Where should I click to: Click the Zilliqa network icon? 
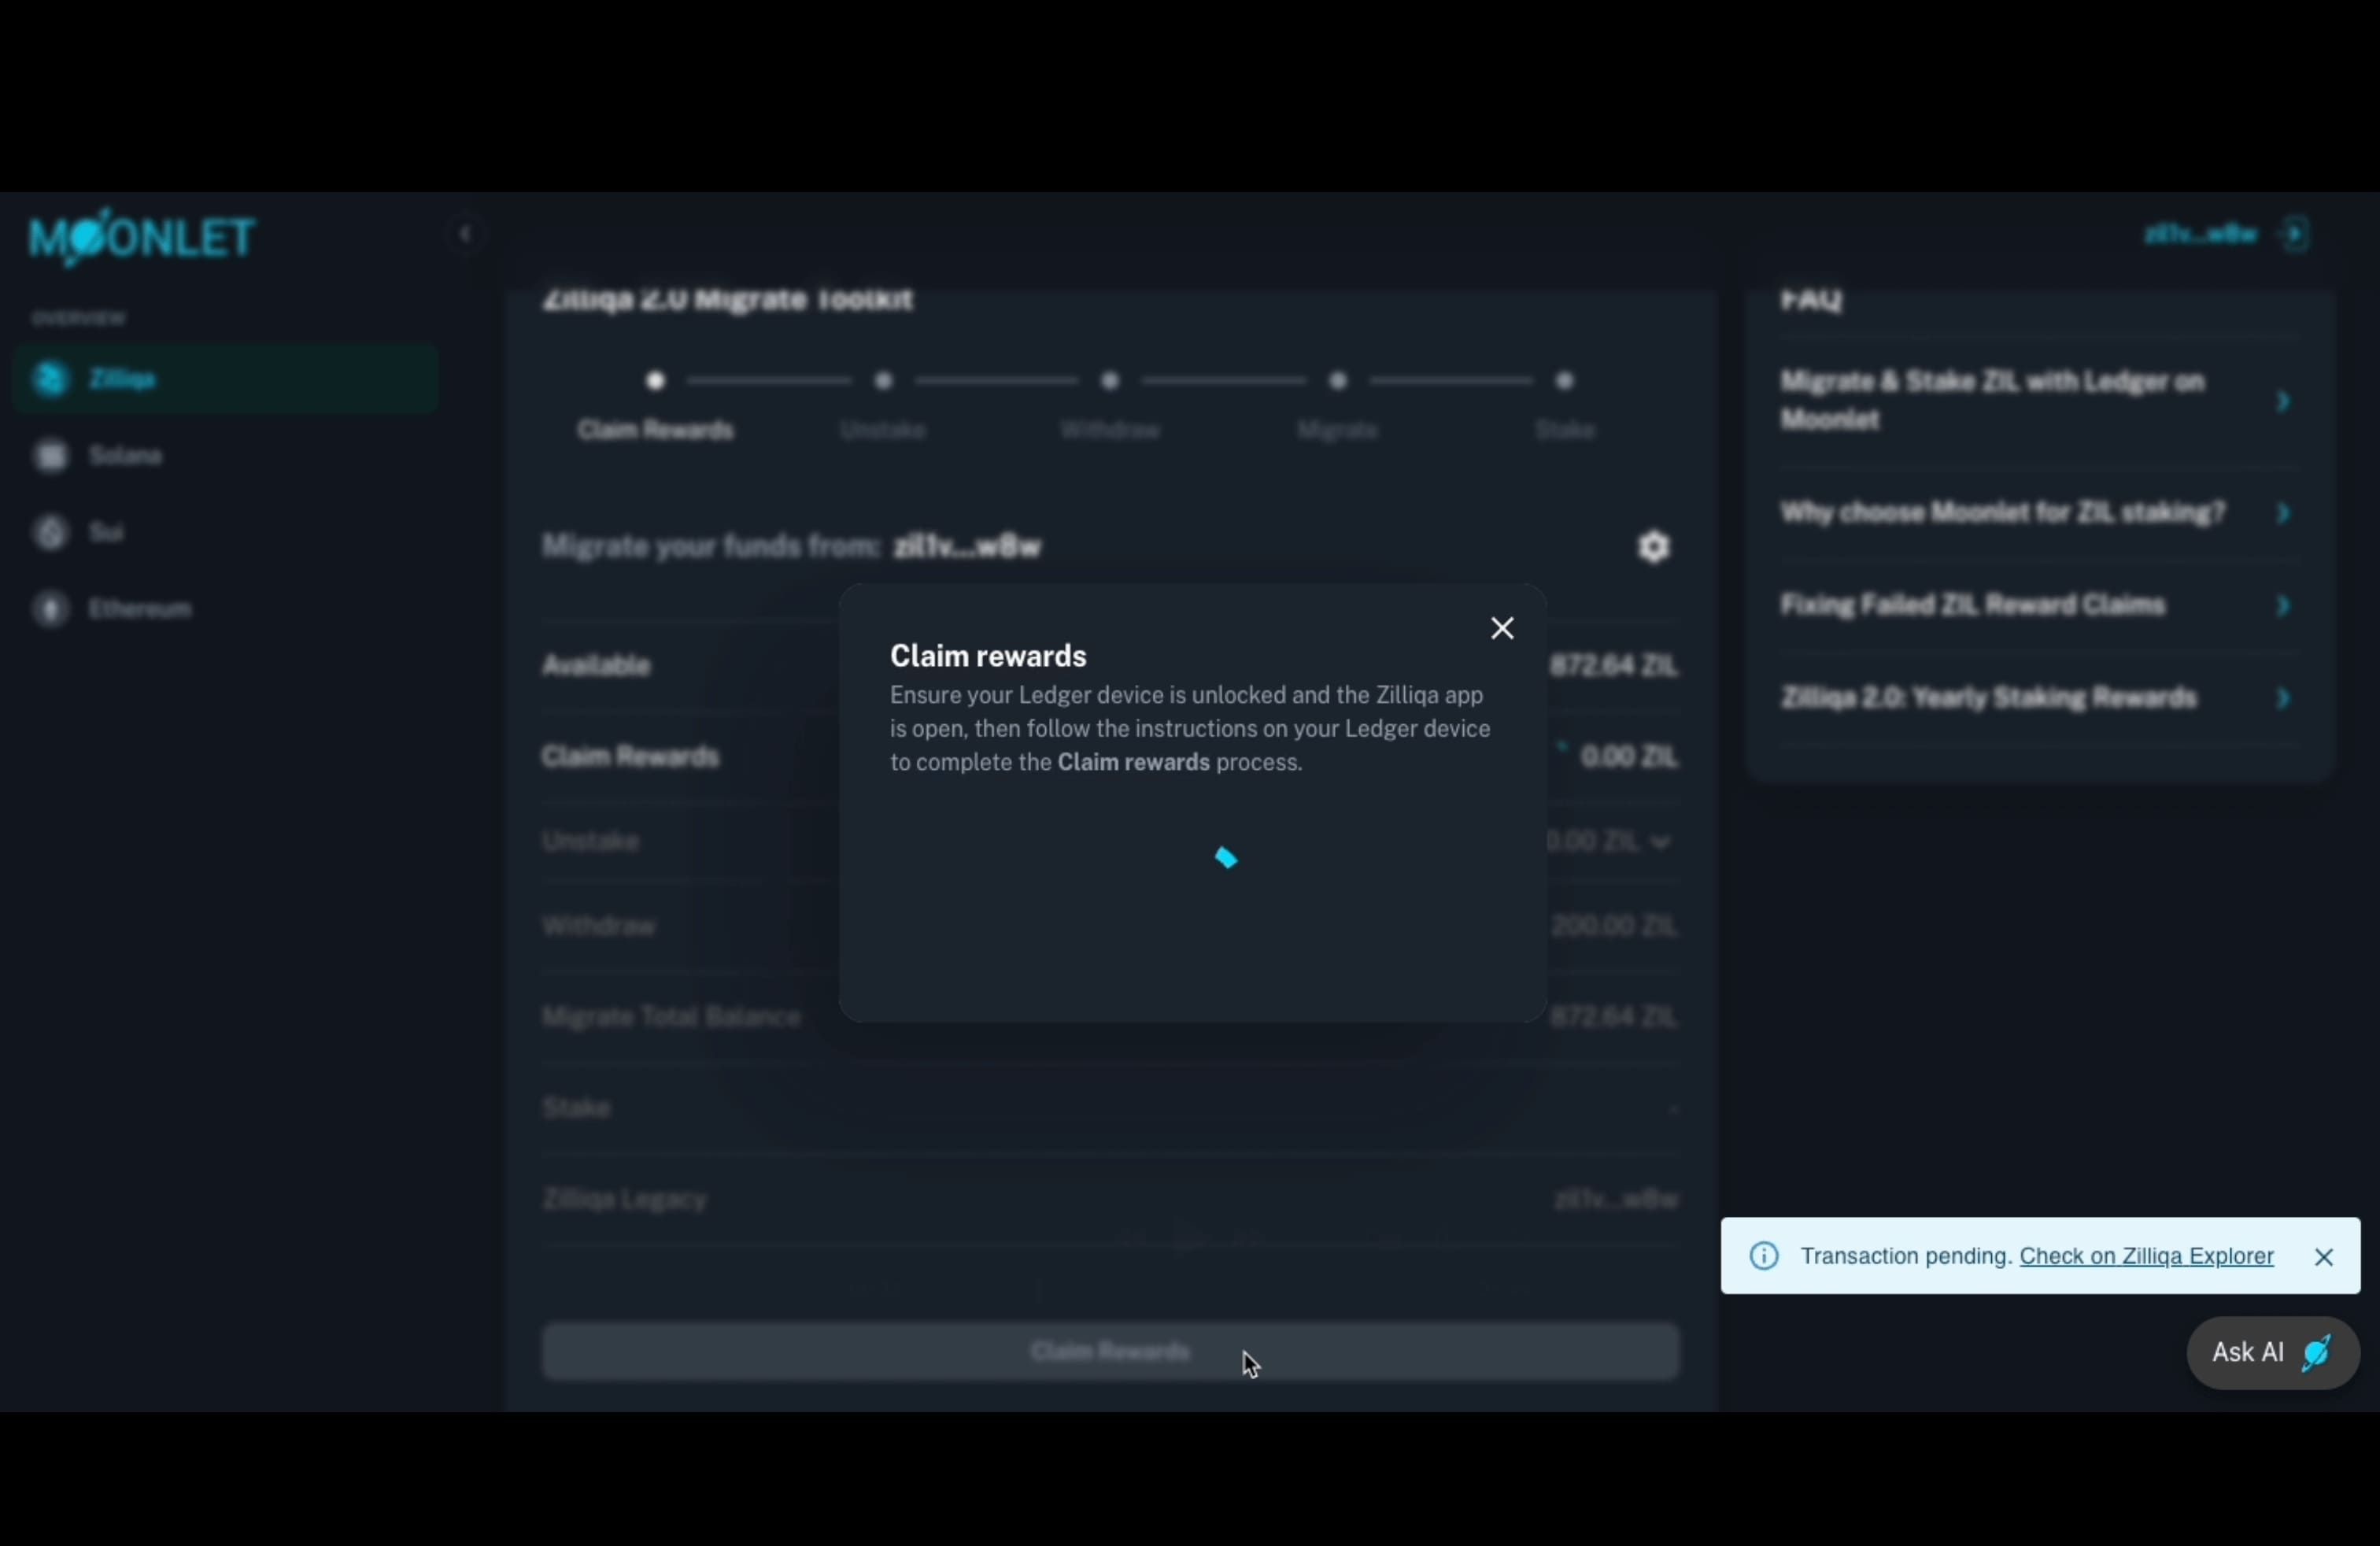tap(50, 379)
